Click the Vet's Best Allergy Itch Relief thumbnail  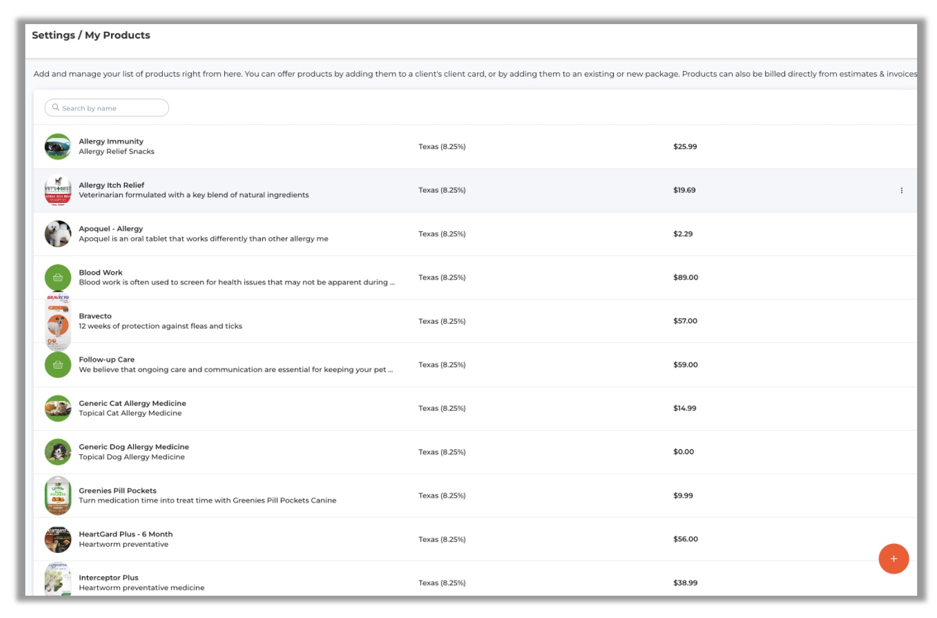pyautogui.click(x=58, y=190)
